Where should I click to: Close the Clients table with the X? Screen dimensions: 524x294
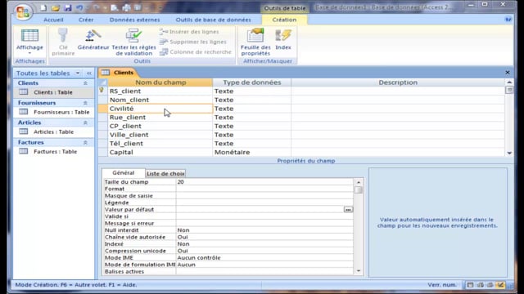pyautogui.click(x=508, y=73)
